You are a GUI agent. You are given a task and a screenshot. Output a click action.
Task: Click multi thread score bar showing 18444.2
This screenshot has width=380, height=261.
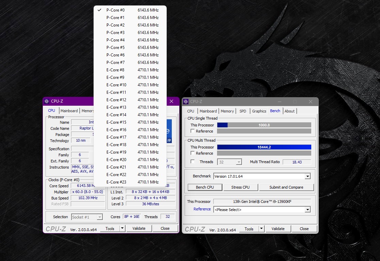coord(264,147)
